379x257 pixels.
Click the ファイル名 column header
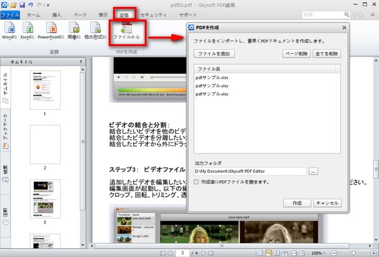click(265, 69)
